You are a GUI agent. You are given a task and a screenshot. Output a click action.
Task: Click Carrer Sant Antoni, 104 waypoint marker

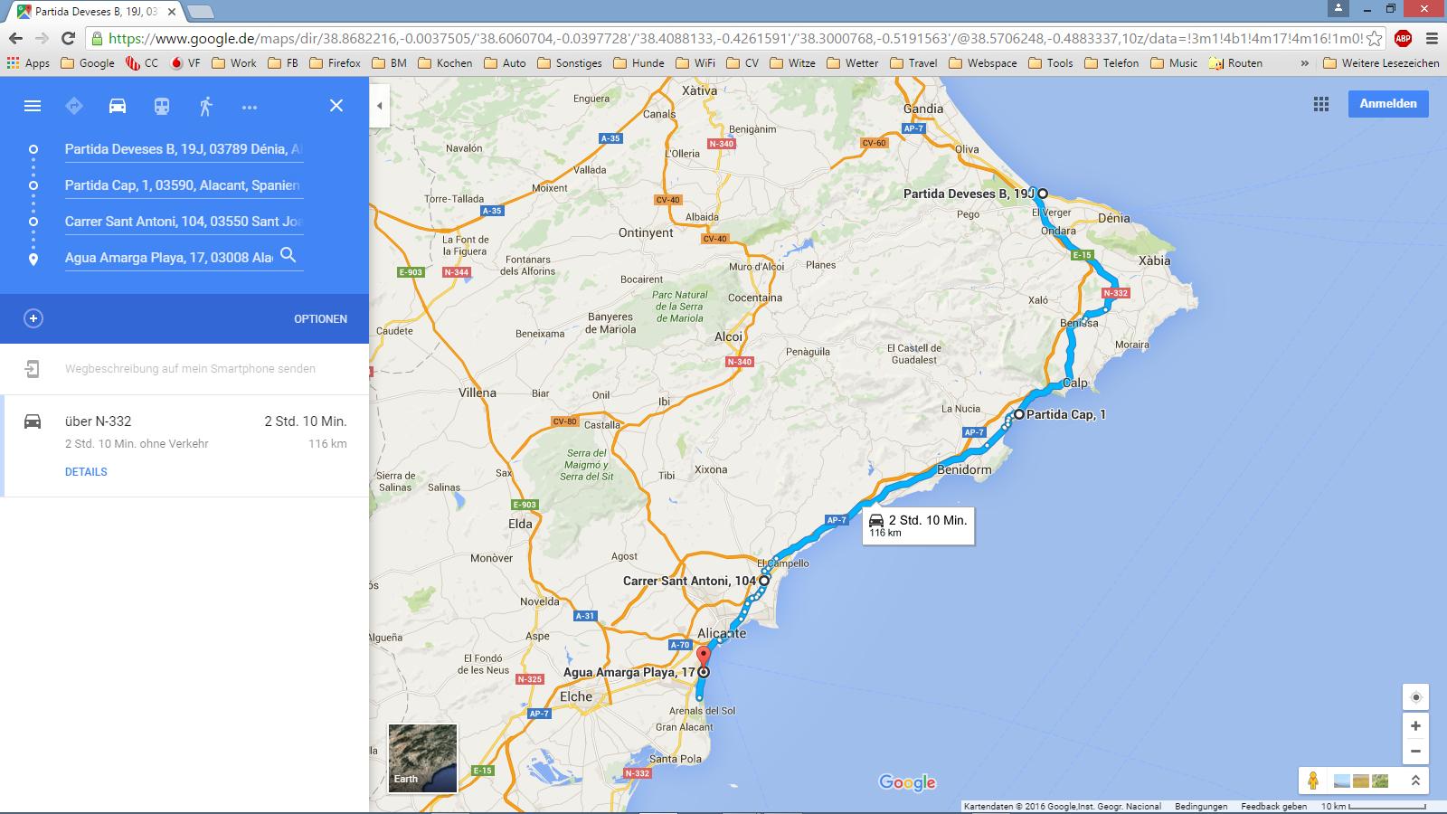point(764,581)
